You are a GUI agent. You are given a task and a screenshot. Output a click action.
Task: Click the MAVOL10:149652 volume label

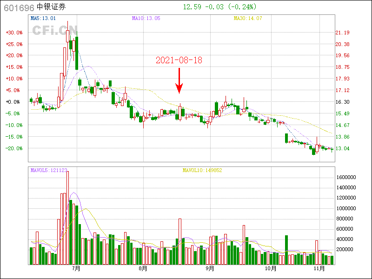coord(202,171)
